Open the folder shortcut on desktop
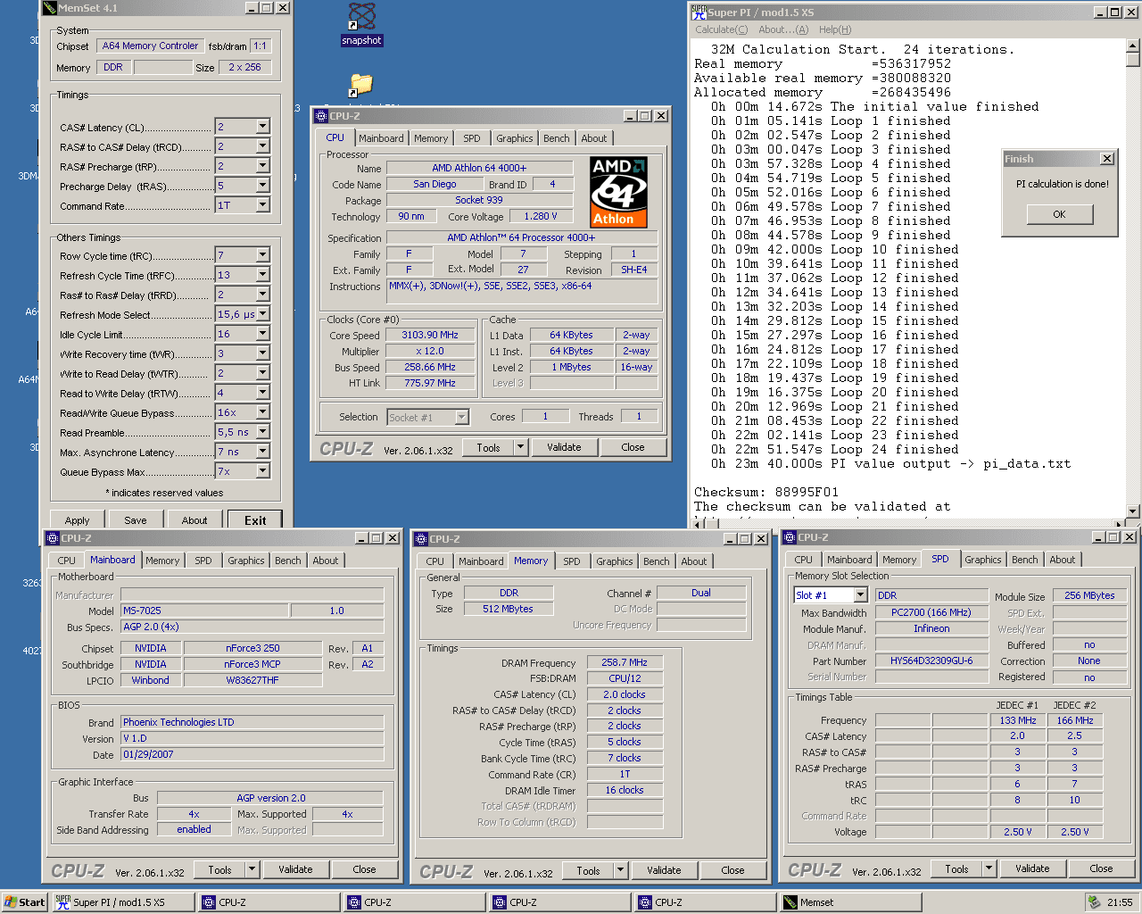Screen dimensions: 1142x914 360,85
